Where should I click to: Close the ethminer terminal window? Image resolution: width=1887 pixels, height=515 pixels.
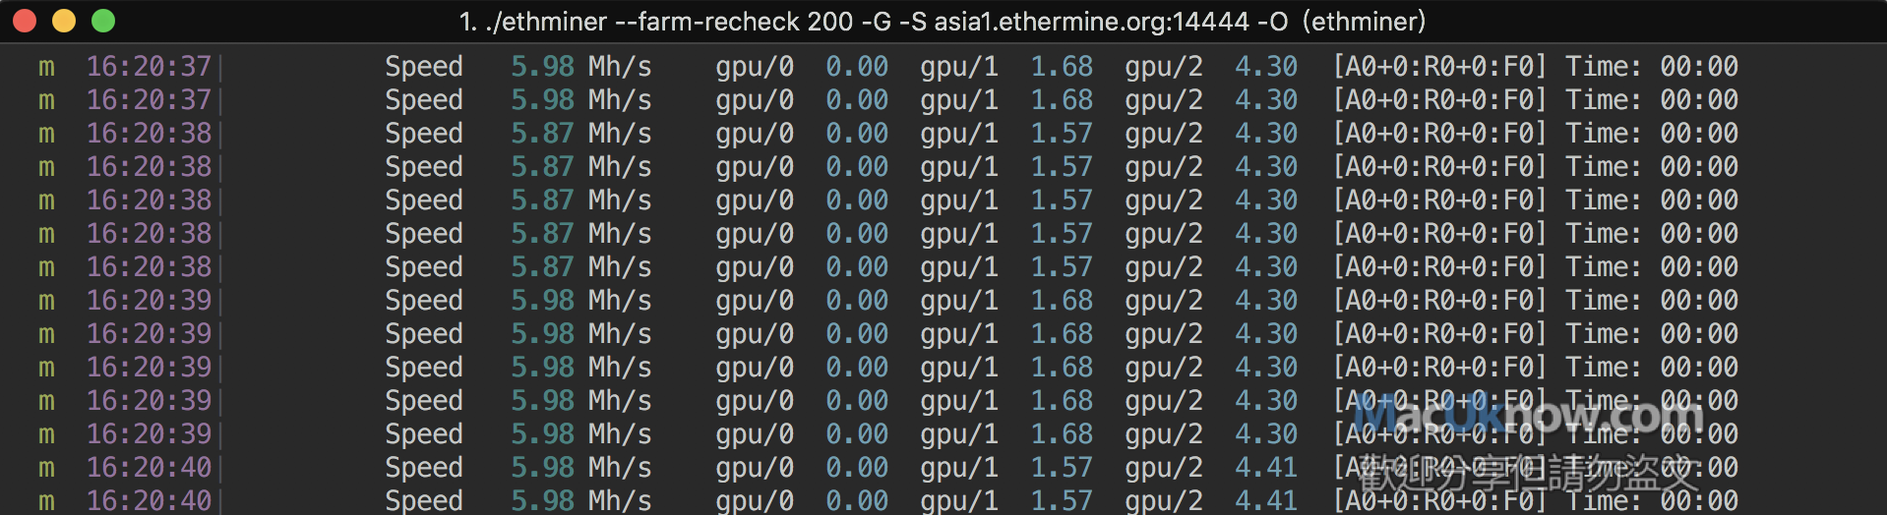click(x=25, y=21)
